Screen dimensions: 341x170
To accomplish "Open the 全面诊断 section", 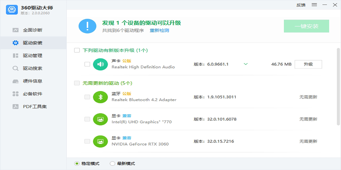I will point(33,30).
